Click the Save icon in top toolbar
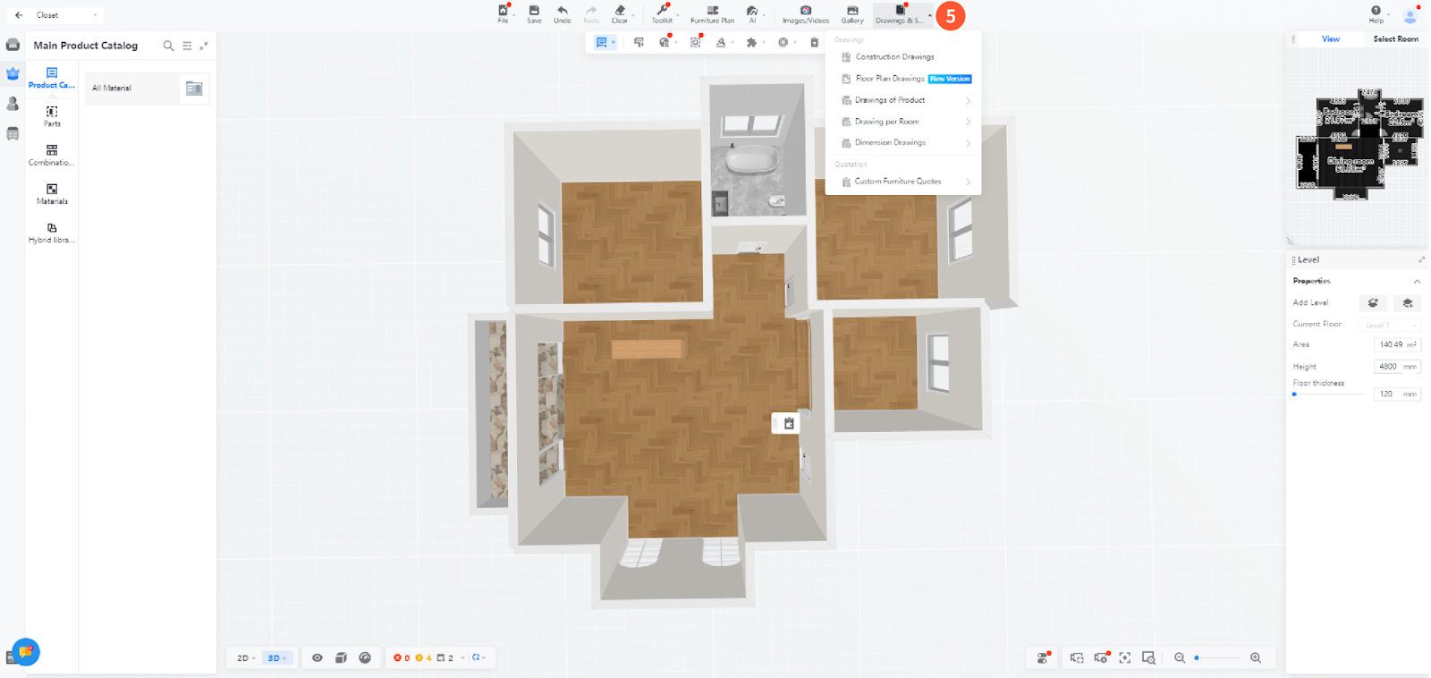The width and height of the screenshot is (1431, 678). [x=534, y=13]
